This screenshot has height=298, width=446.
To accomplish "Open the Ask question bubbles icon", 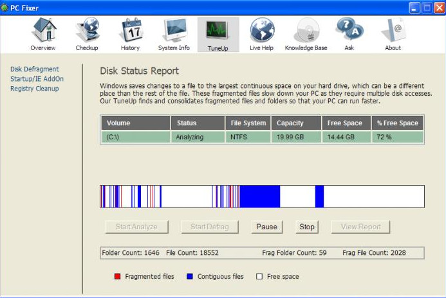I will [349, 29].
